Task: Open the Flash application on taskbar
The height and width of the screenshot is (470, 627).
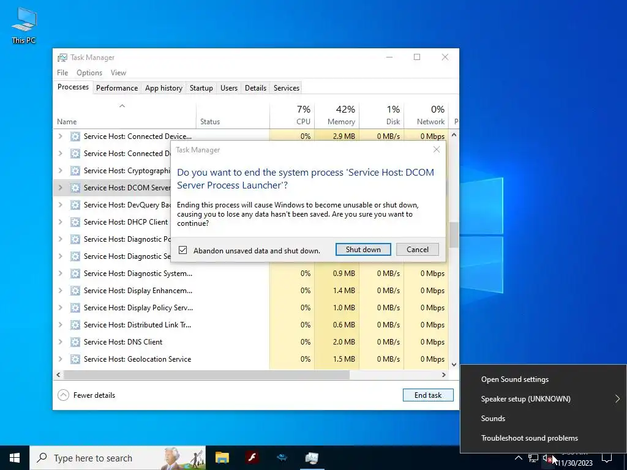Action: tap(252, 458)
